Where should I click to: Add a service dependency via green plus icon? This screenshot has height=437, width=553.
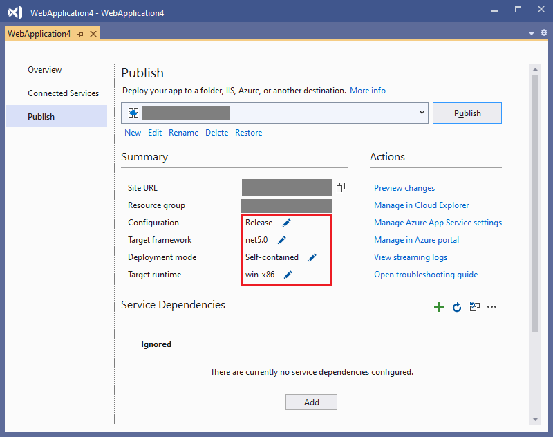click(x=439, y=307)
